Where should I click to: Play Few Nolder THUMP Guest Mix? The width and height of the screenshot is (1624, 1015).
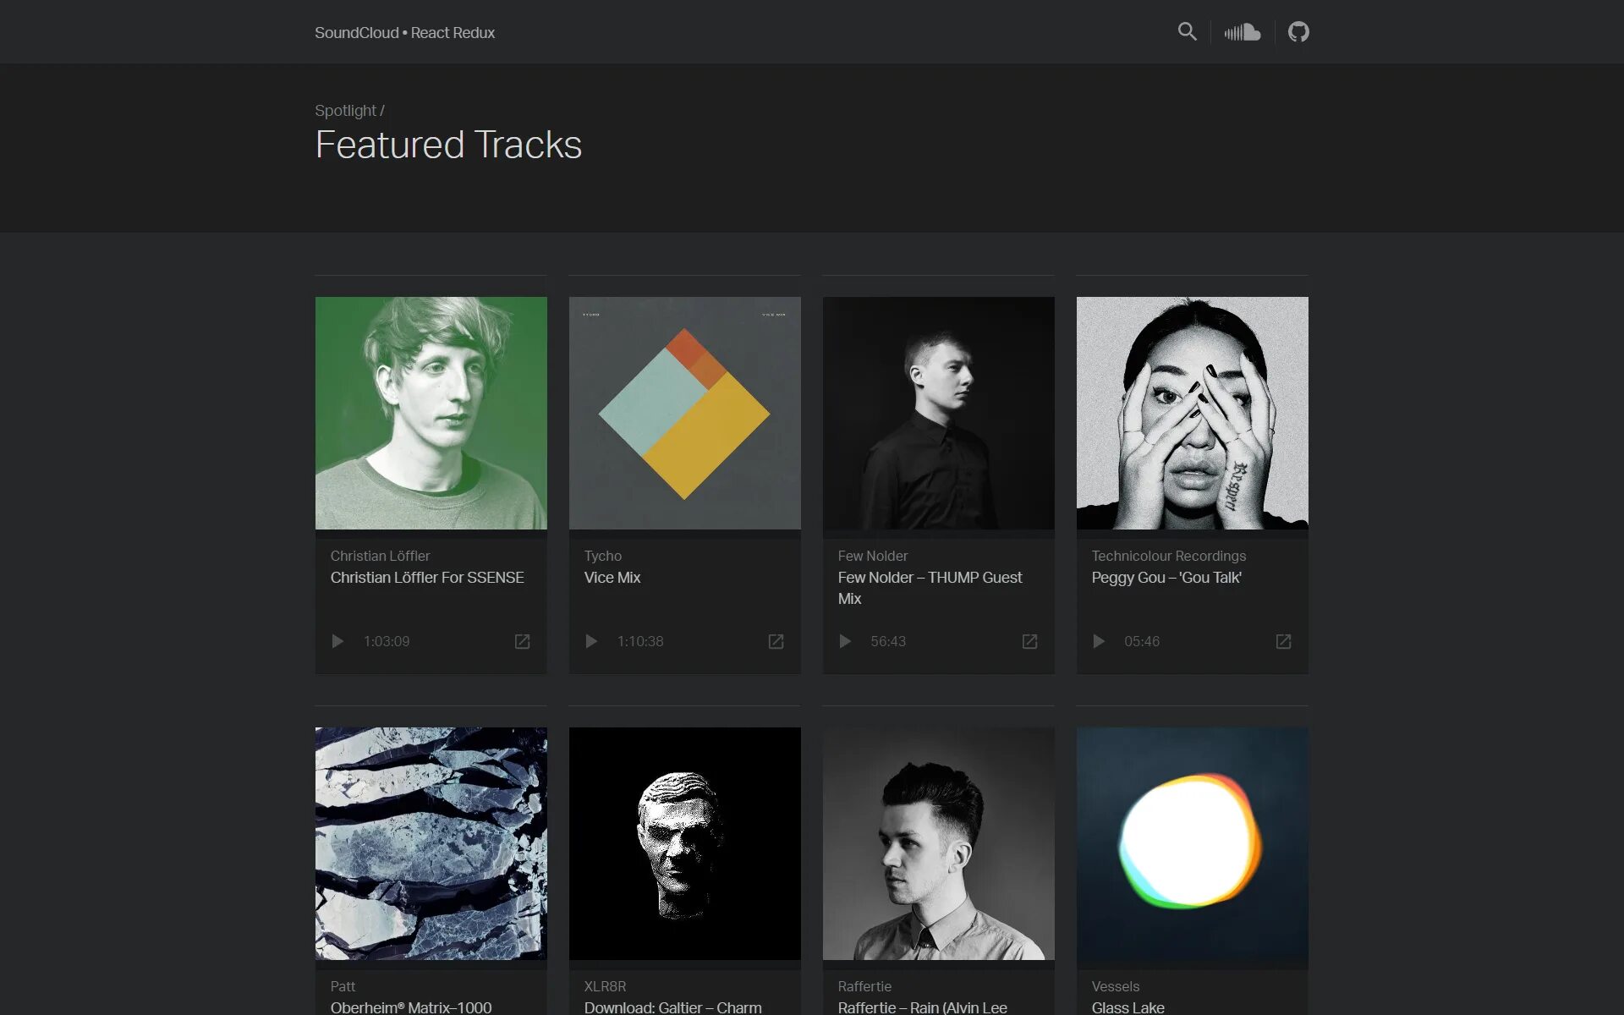(845, 641)
